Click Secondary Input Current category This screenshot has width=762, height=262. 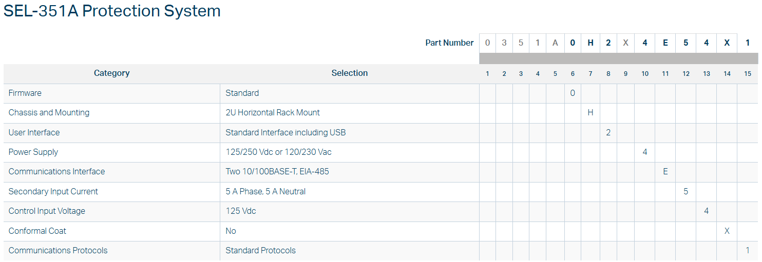click(x=53, y=192)
